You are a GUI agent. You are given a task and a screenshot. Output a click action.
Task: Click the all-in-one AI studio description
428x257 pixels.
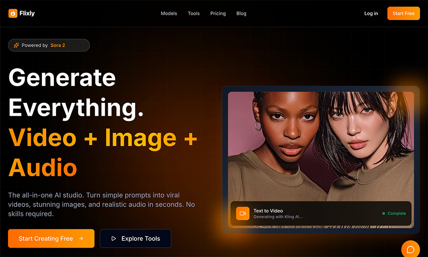click(101, 204)
